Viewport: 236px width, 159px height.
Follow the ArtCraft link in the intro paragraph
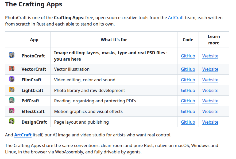pos(176,18)
